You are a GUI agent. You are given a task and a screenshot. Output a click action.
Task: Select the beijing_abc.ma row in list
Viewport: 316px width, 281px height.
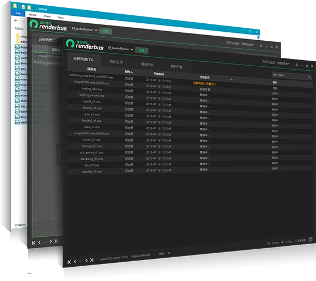190,89
